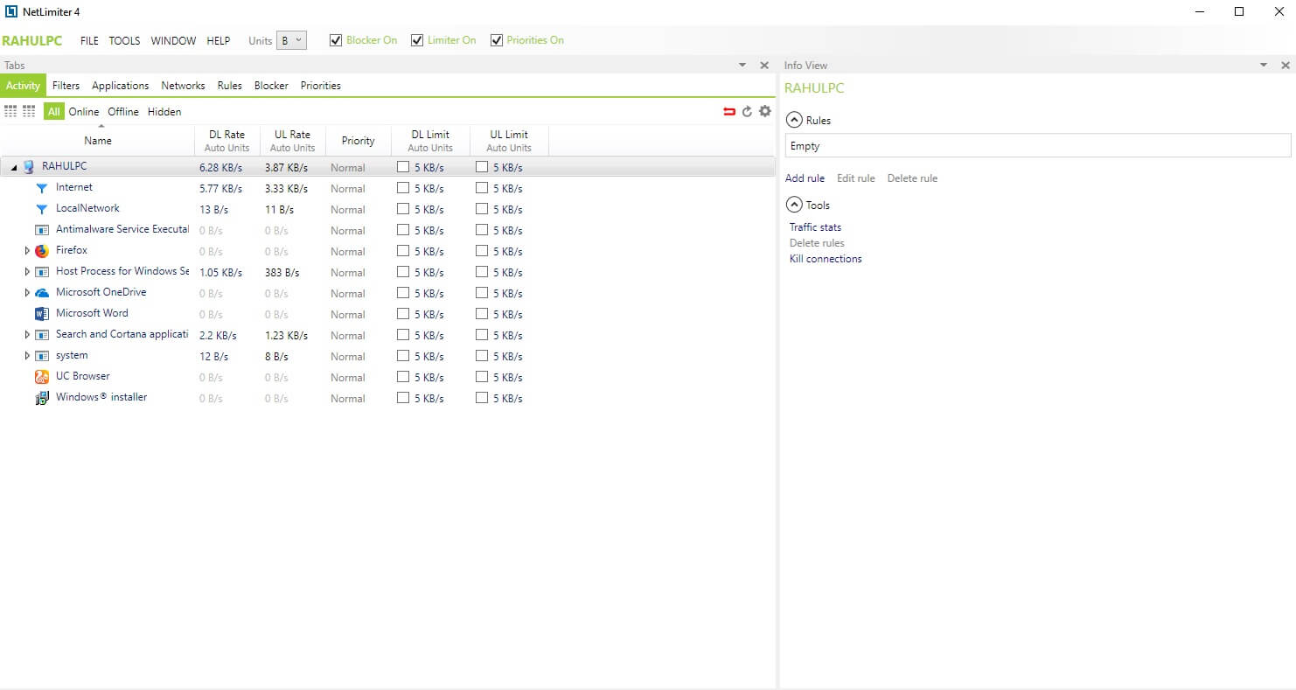
Task: Enable the UL Limit checkbox for Internet
Action: point(482,187)
